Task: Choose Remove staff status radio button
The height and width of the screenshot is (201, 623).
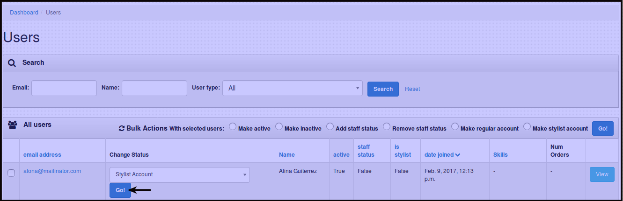Action: point(387,127)
